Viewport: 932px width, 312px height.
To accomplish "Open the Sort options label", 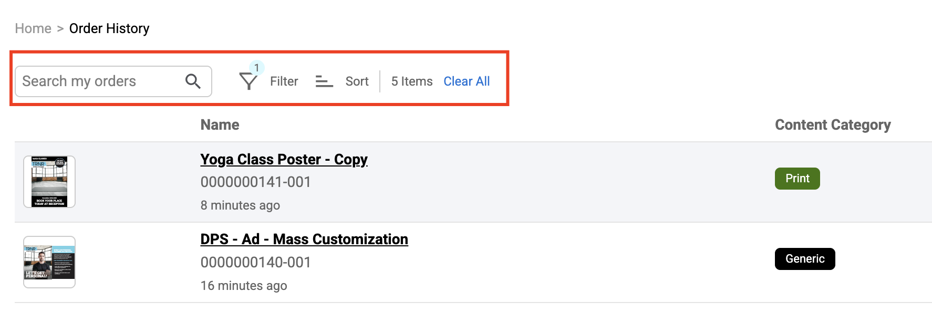I will tap(357, 81).
